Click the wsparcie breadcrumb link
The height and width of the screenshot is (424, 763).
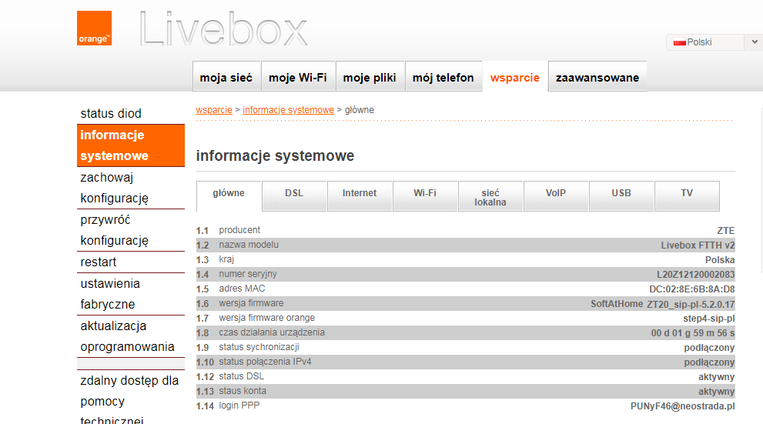214,110
